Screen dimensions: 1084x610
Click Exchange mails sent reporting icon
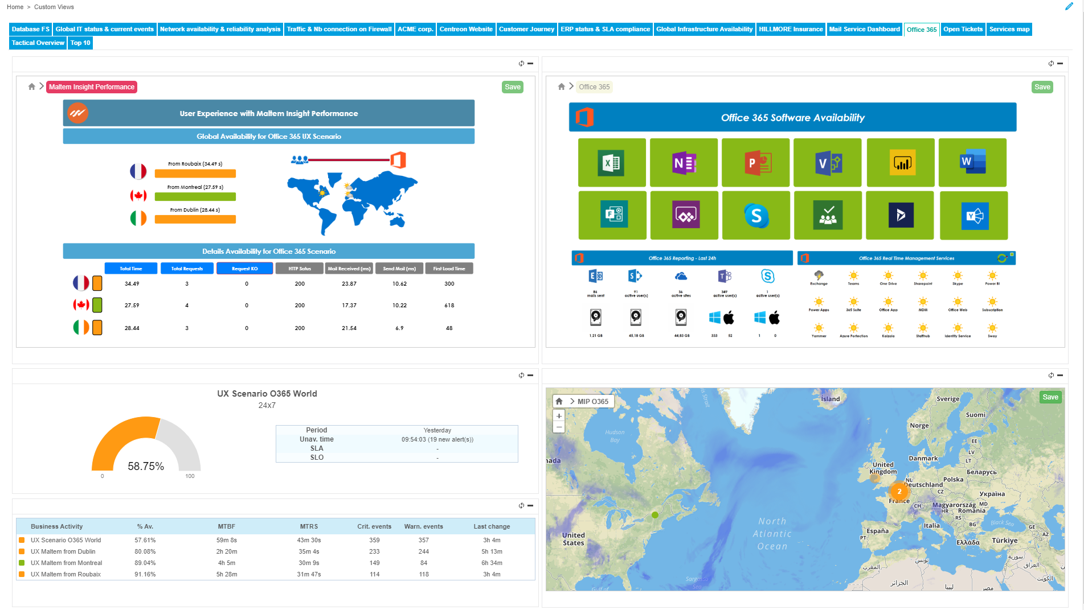coord(596,277)
